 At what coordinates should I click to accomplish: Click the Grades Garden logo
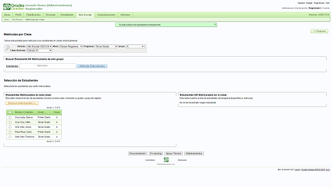pos(14,7)
